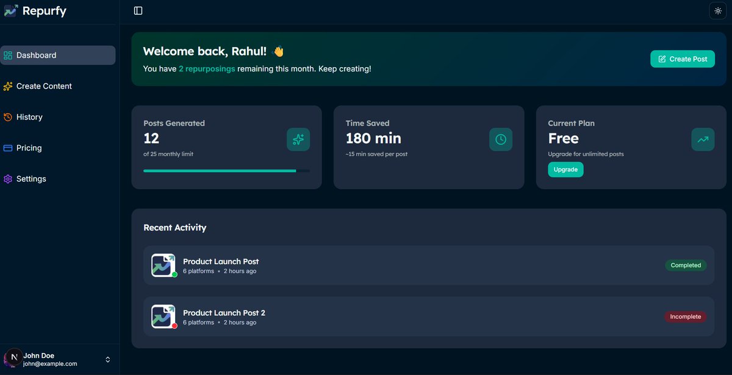
Task: Click the Repurfy logo icon
Action: pyautogui.click(x=10, y=10)
